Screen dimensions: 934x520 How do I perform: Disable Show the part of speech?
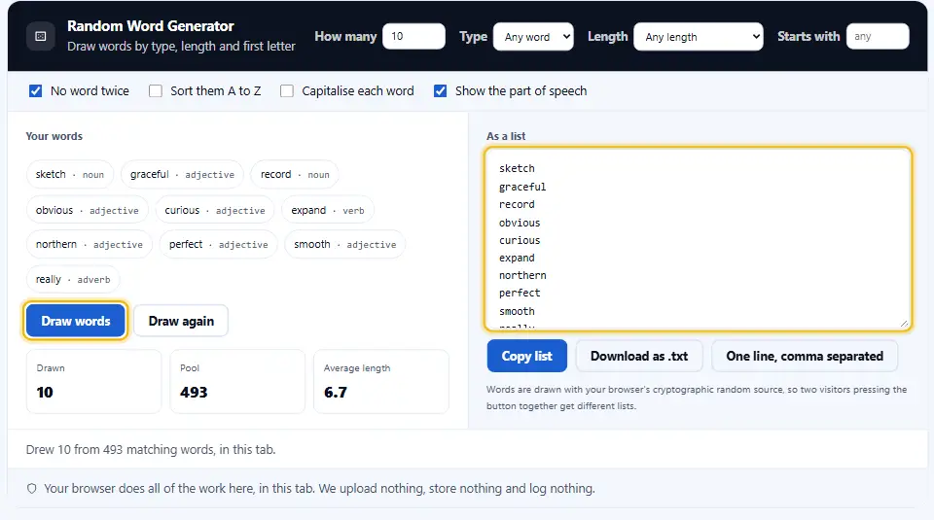440,91
